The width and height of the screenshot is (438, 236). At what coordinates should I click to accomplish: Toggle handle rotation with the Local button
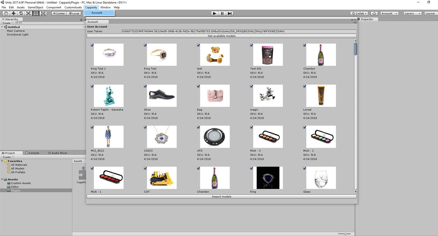tap(73, 13)
